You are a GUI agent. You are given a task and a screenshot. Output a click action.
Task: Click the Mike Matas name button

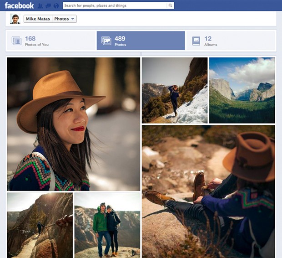[x=38, y=19]
